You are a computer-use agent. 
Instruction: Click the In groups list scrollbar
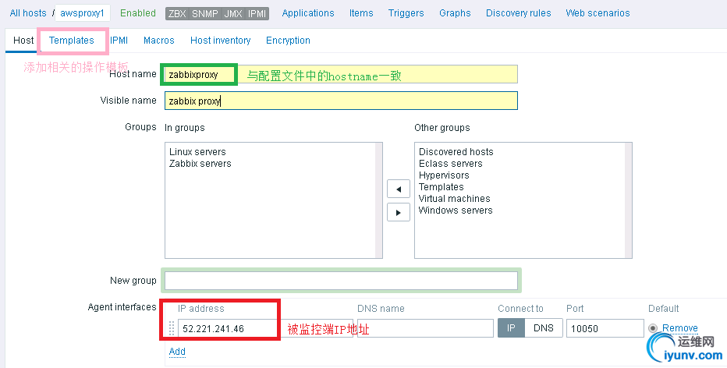(x=379, y=200)
